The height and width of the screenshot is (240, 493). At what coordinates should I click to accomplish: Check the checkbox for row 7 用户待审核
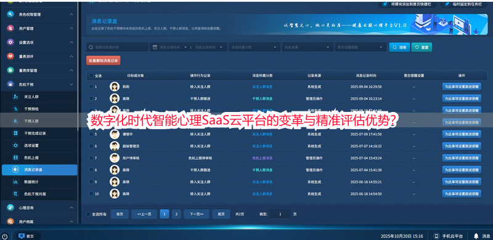(91, 158)
